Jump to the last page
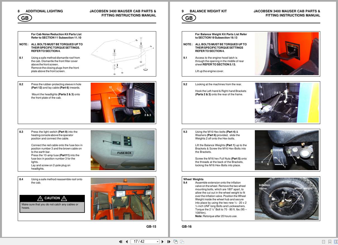338x245 pixels. point(169,242)
